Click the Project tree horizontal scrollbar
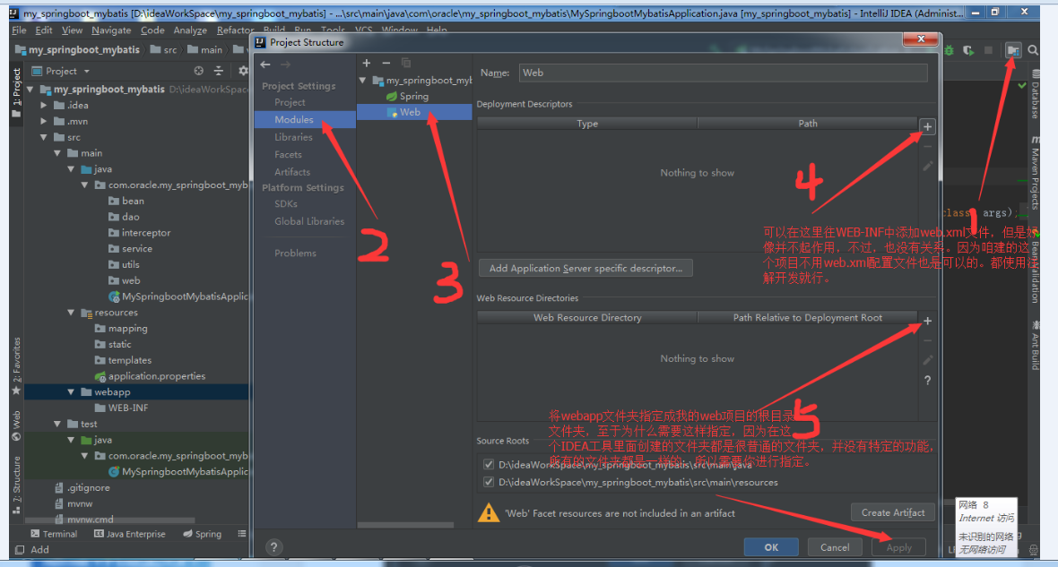Screen dimensions: 1058x567 pyautogui.click(x=110, y=520)
